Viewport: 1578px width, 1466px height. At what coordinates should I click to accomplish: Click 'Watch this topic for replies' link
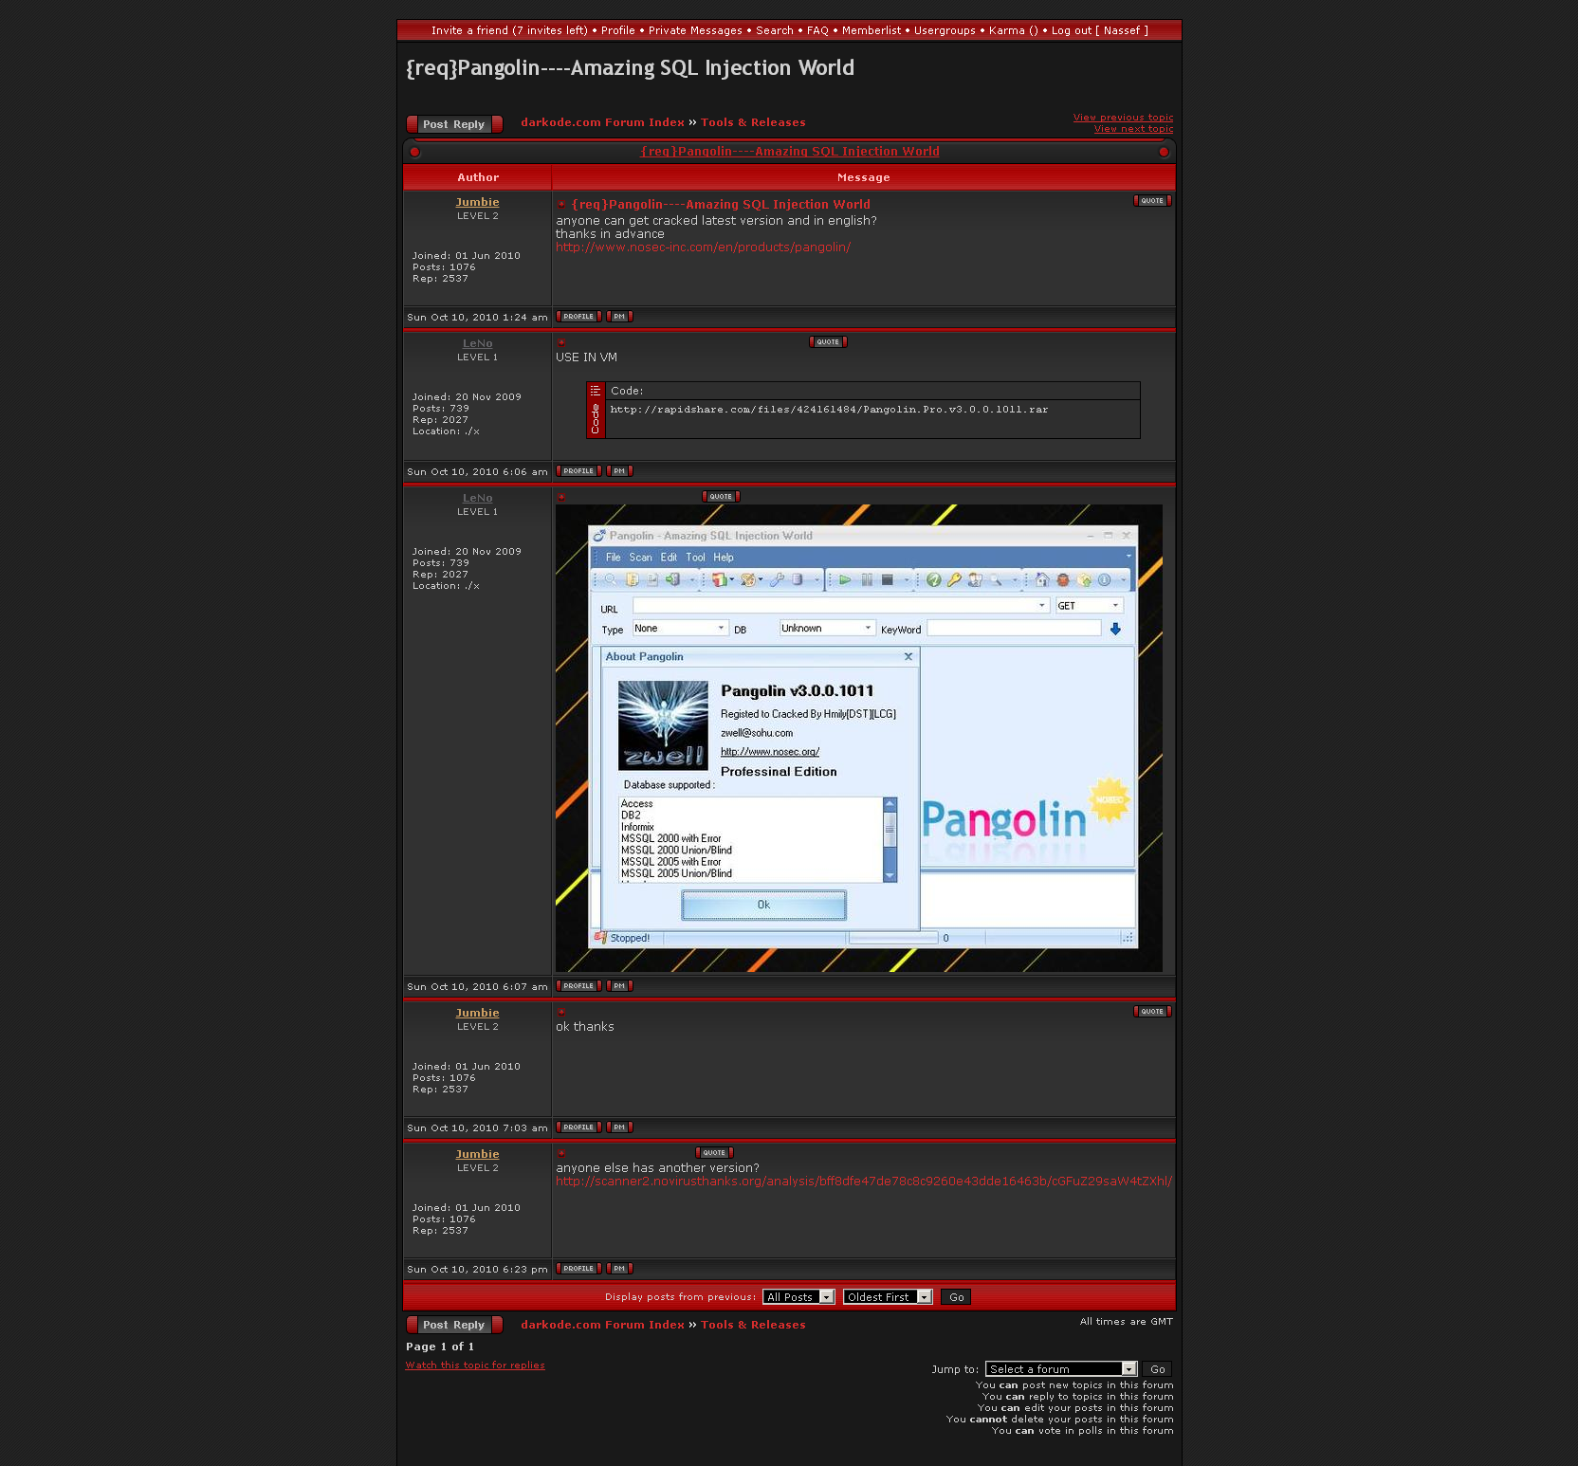[x=475, y=1365]
